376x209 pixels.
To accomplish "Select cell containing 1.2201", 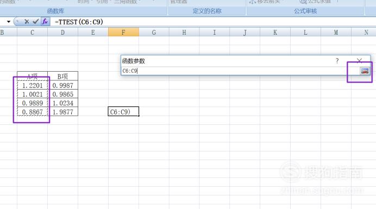I will coord(33,85).
